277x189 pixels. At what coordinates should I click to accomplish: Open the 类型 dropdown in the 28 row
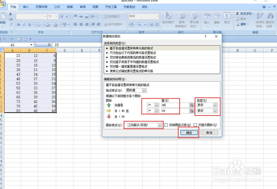pos(215,111)
